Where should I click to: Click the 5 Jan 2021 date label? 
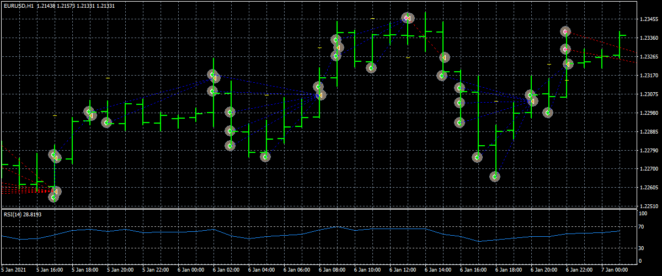pyautogui.click(x=13, y=270)
